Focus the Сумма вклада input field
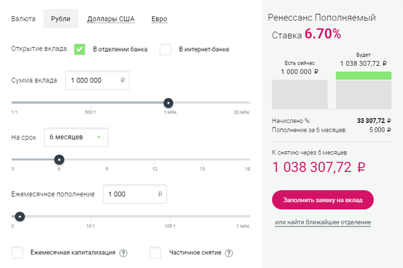 pos(97,81)
